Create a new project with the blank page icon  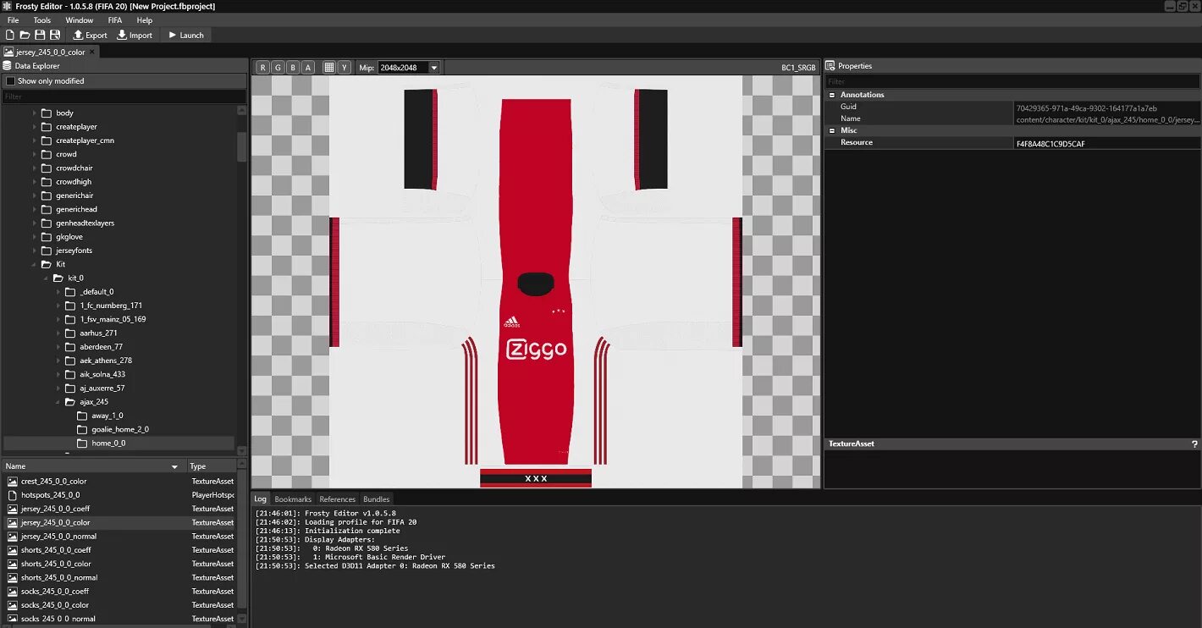[x=10, y=35]
